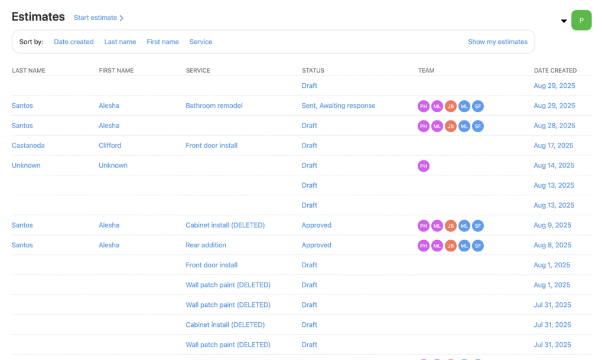Expand the caret menu beside the P avatar
Image resolution: width=605 pixels, height=360 pixels.
[564, 21]
